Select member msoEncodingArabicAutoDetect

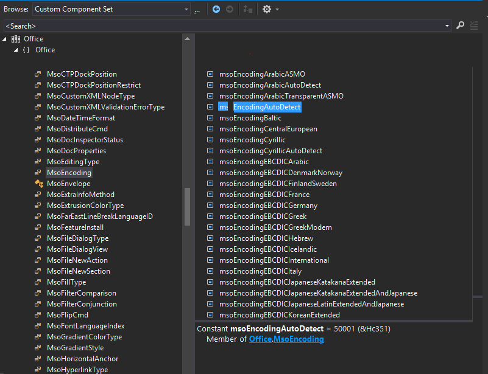point(270,85)
